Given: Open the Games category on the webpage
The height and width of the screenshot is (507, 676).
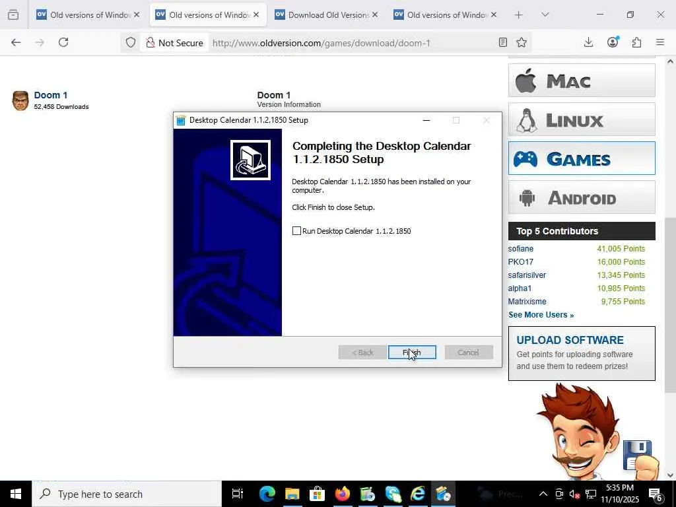Looking at the screenshot, I should (x=582, y=158).
